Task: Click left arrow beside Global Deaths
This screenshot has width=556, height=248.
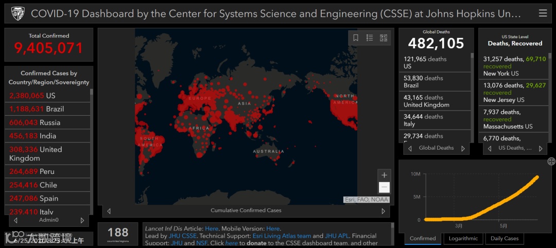Action: point(410,149)
